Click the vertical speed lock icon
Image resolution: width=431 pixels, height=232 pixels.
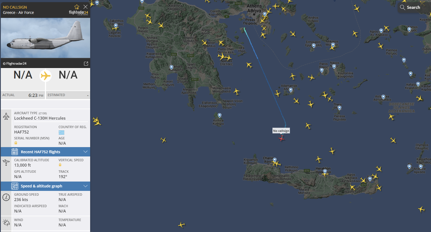click(60, 165)
